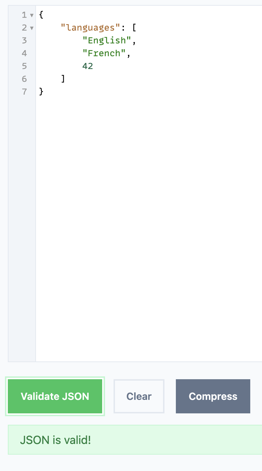This screenshot has width=262, height=471.
Task: Place cursor in the "English" string
Action: click(107, 41)
